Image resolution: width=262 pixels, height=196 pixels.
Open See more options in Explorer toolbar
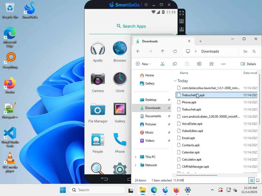[x=223, y=64]
